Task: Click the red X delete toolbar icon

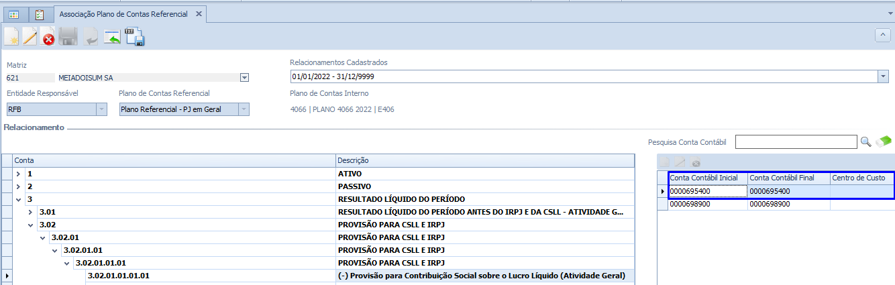Action: [x=48, y=38]
